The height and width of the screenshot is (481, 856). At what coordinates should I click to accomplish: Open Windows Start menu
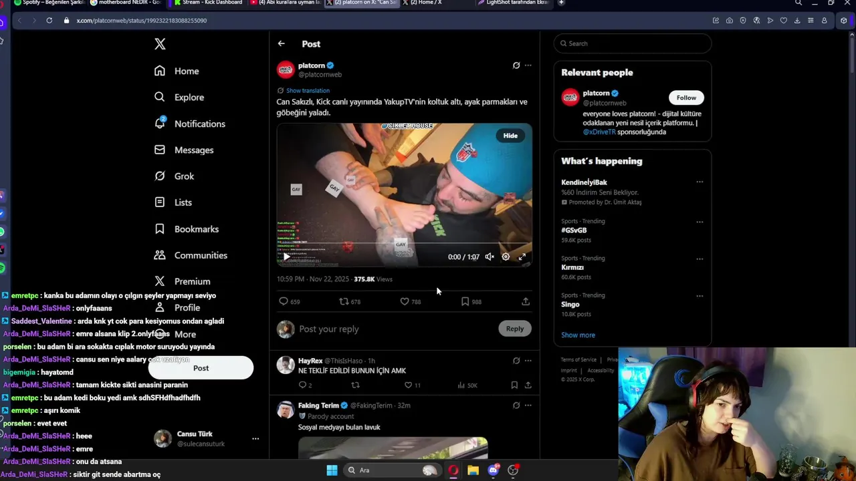(332, 470)
